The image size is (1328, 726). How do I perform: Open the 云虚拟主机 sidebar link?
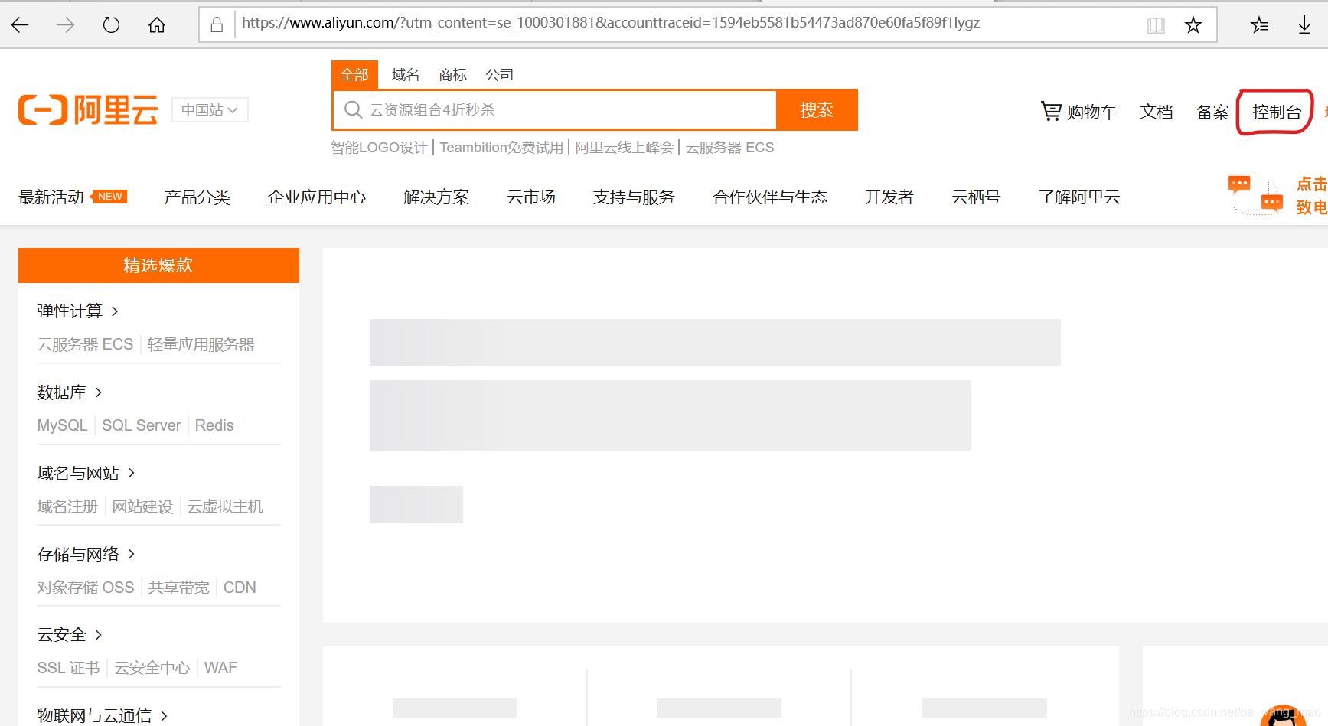225,506
